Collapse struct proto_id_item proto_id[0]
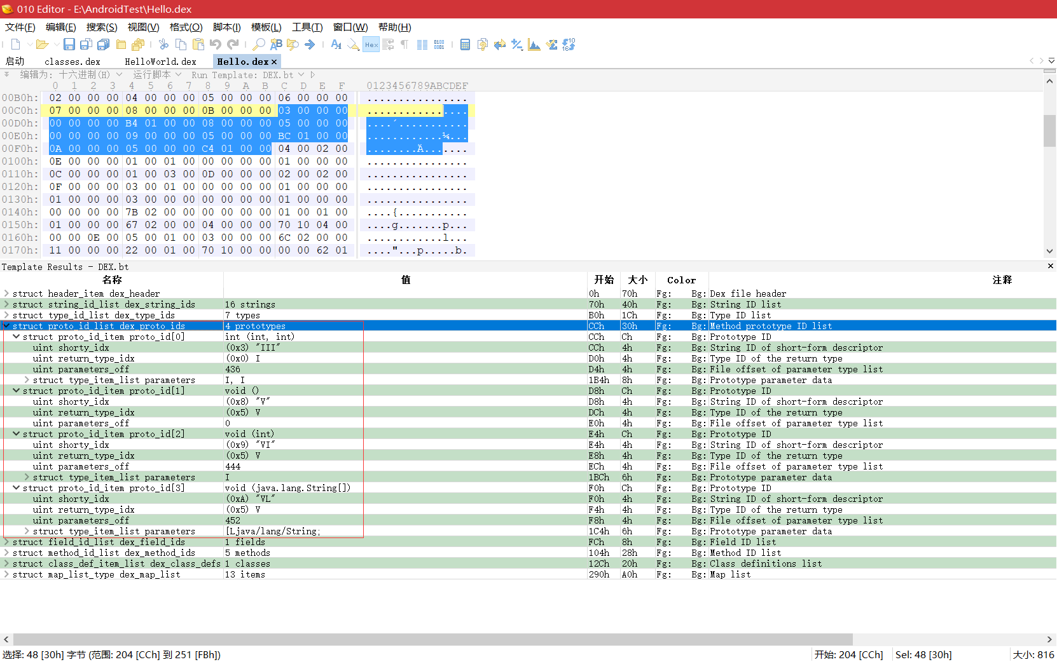This screenshot has width=1057, height=662. pos(17,337)
